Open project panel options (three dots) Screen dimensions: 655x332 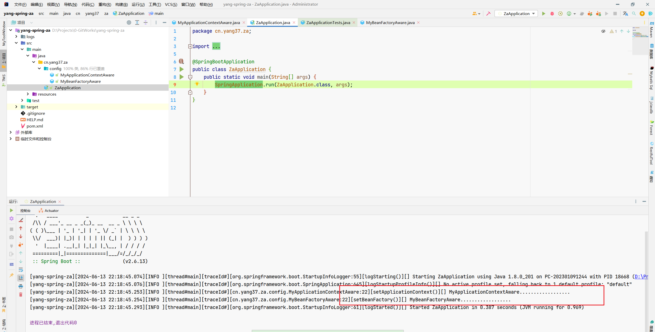pyautogui.click(x=156, y=22)
